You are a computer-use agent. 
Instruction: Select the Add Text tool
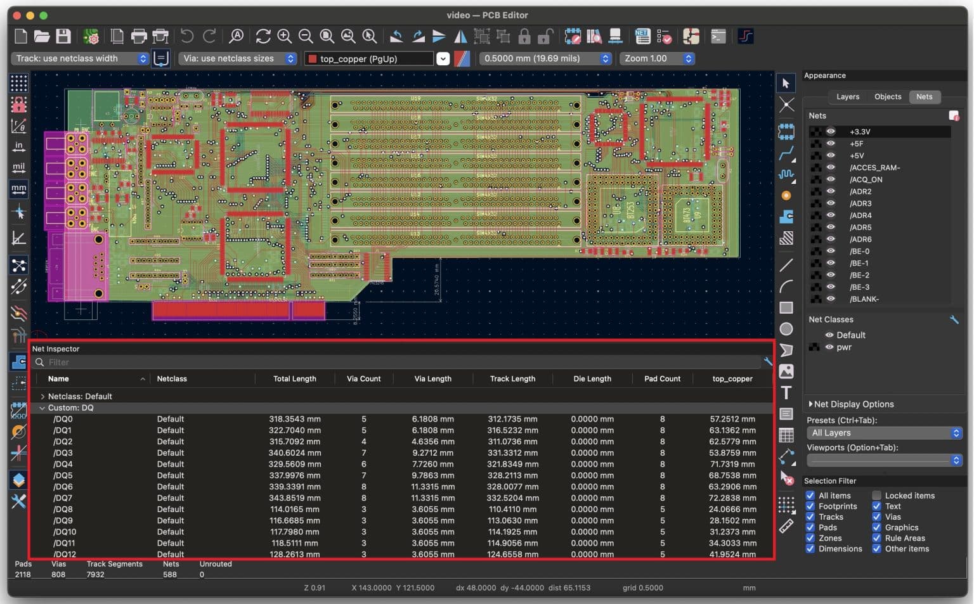[x=786, y=393]
